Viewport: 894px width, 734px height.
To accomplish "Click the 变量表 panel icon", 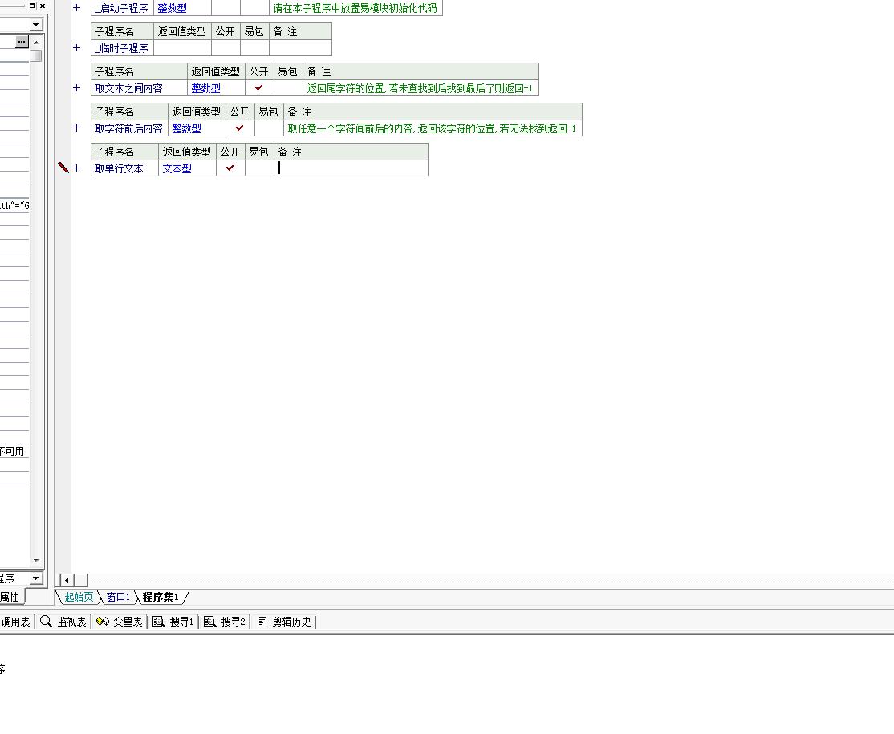I will [x=103, y=622].
